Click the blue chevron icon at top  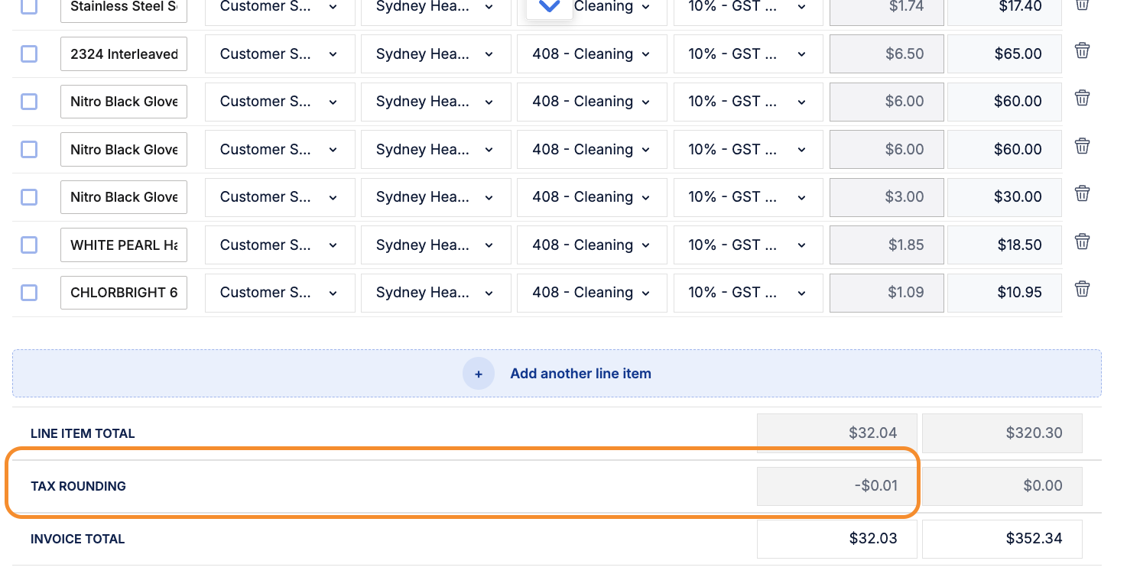click(x=549, y=7)
